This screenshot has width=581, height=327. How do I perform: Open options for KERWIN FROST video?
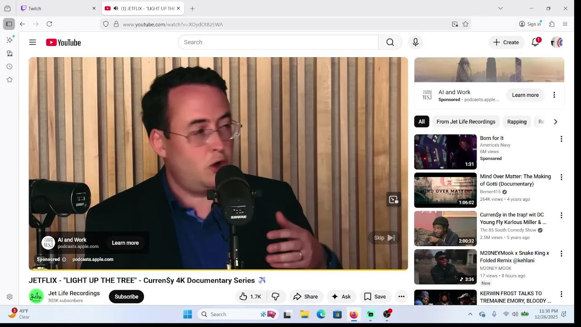pyautogui.click(x=561, y=294)
